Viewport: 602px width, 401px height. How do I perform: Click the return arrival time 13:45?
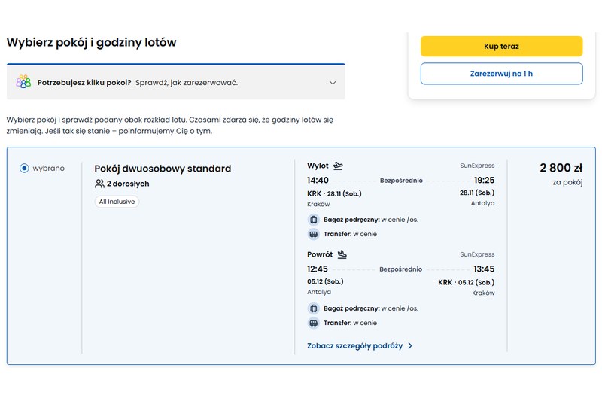(x=484, y=269)
